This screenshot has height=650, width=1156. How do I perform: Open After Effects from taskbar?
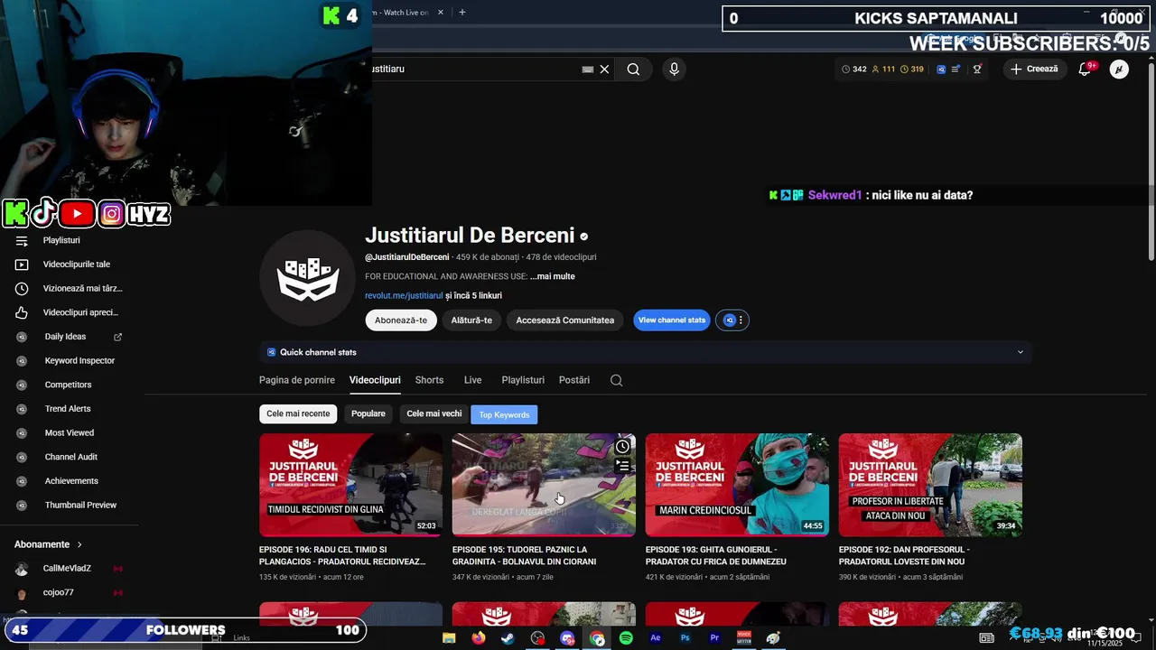pos(656,638)
